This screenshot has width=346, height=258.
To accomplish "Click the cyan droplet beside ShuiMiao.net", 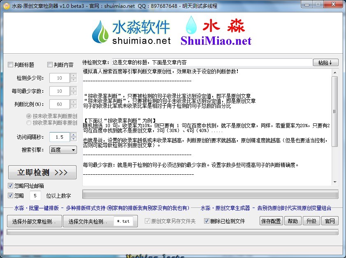I will click(191, 25).
